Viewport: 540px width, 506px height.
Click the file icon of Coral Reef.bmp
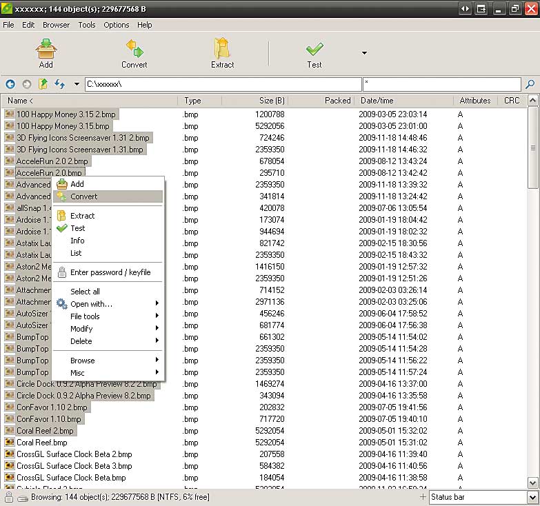(x=10, y=442)
